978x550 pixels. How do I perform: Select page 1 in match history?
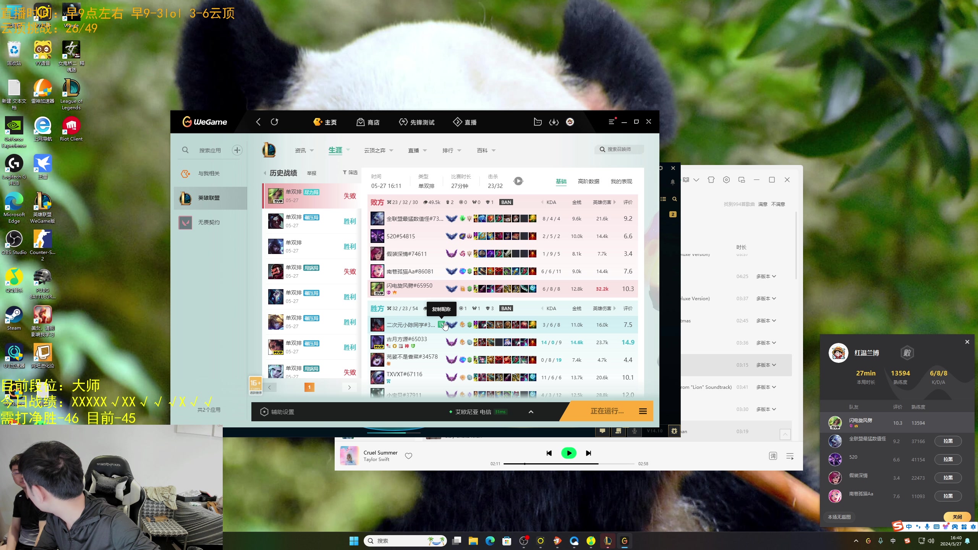[309, 387]
